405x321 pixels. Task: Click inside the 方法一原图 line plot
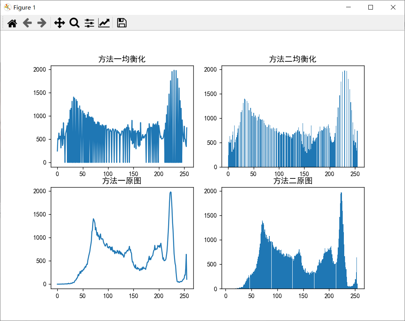[x=122, y=238]
